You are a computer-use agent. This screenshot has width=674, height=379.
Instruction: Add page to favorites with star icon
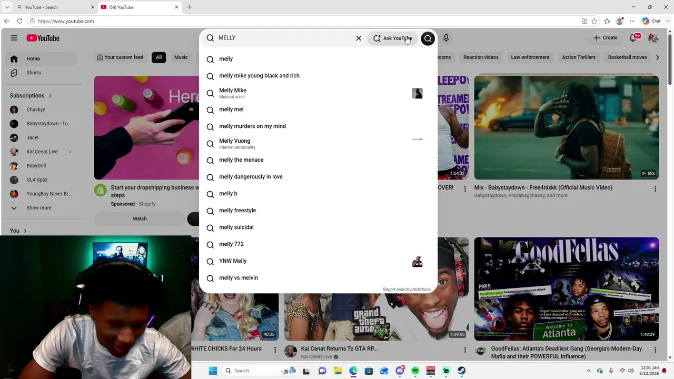pyautogui.click(x=594, y=21)
